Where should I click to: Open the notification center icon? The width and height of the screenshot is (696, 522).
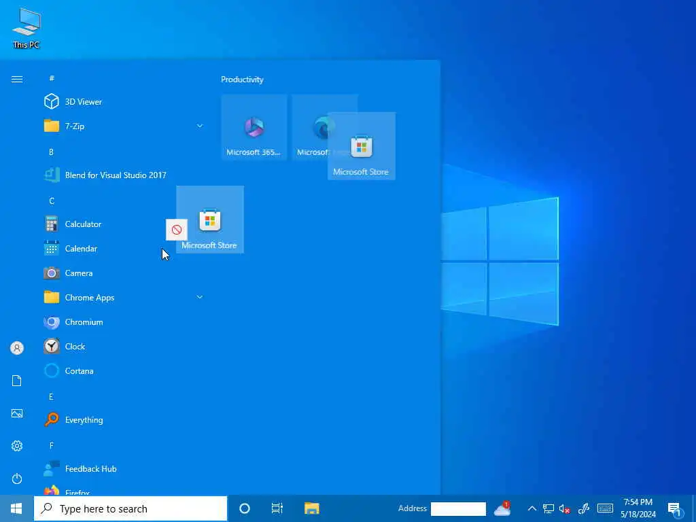(675, 510)
